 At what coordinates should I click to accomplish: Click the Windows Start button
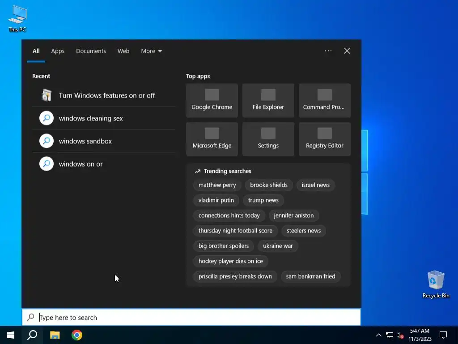point(11,335)
